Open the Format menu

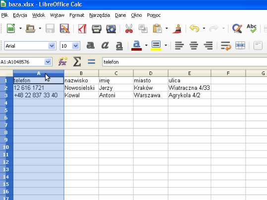tap(77, 15)
